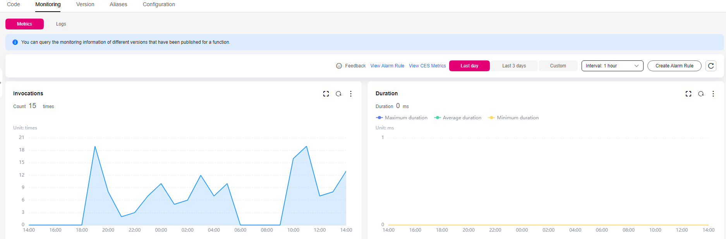The height and width of the screenshot is (239, 726).
Task: Switch to the Configuration tab
Action: [159, 5]
